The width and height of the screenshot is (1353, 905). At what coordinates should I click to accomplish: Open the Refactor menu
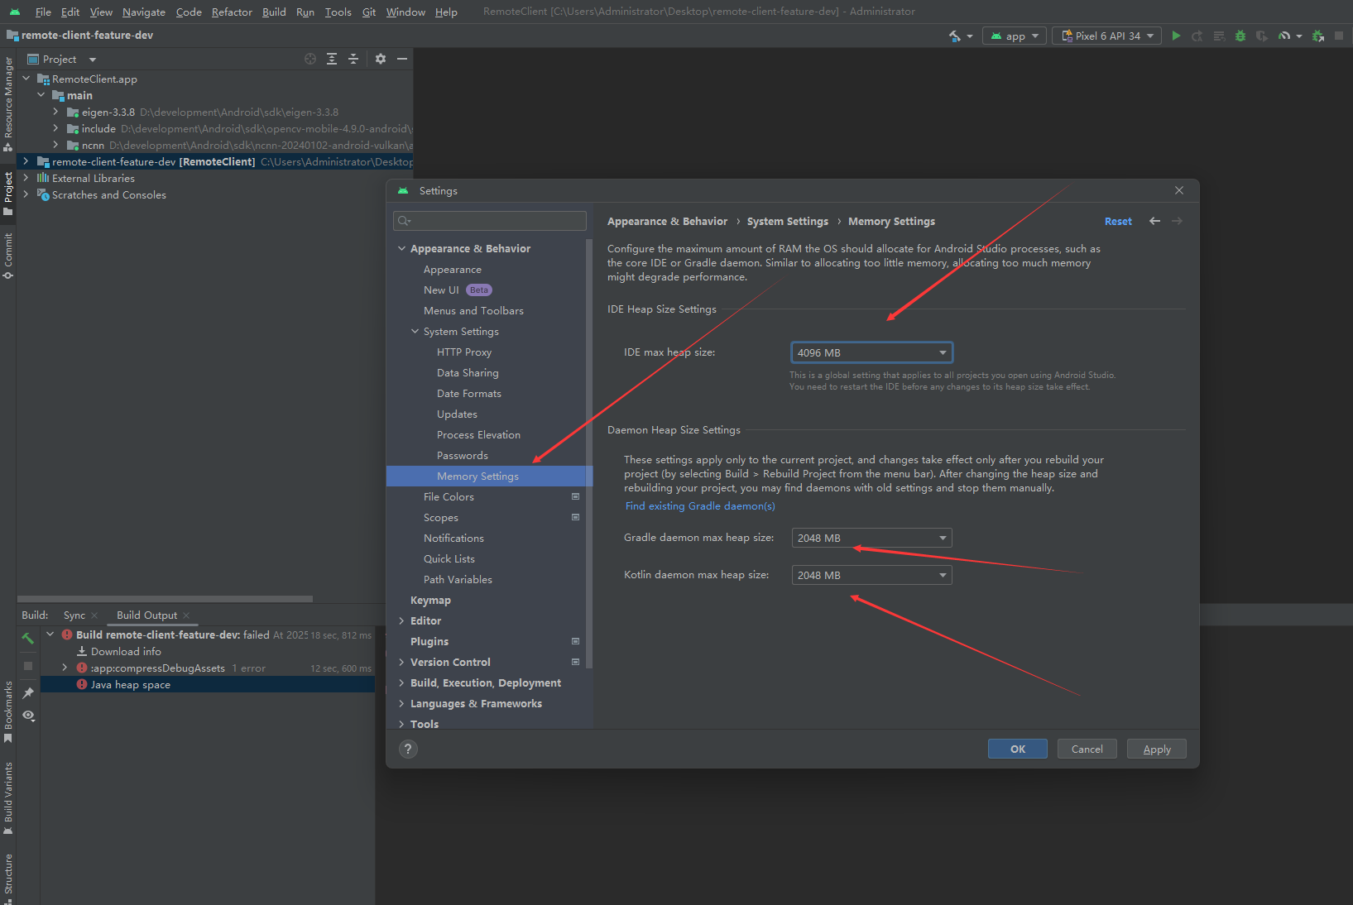tap(232, 12)
